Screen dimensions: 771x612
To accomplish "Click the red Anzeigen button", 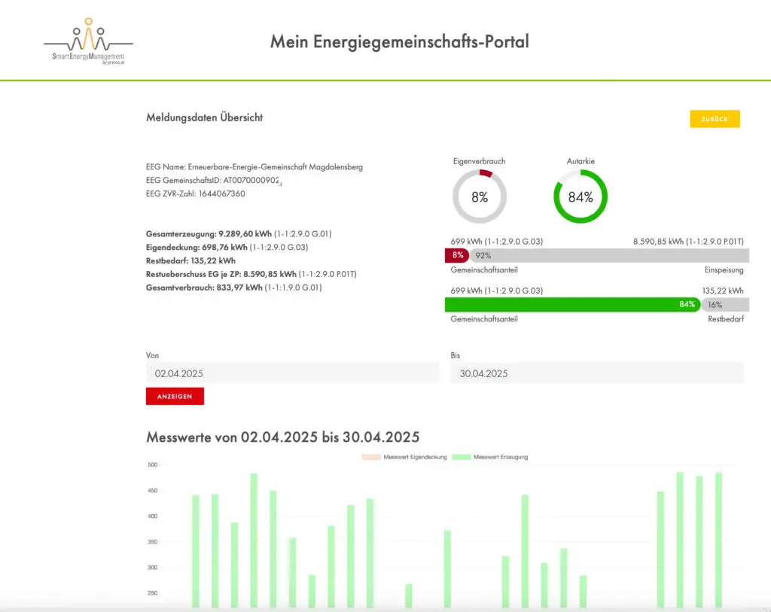I will coord(175,396).
